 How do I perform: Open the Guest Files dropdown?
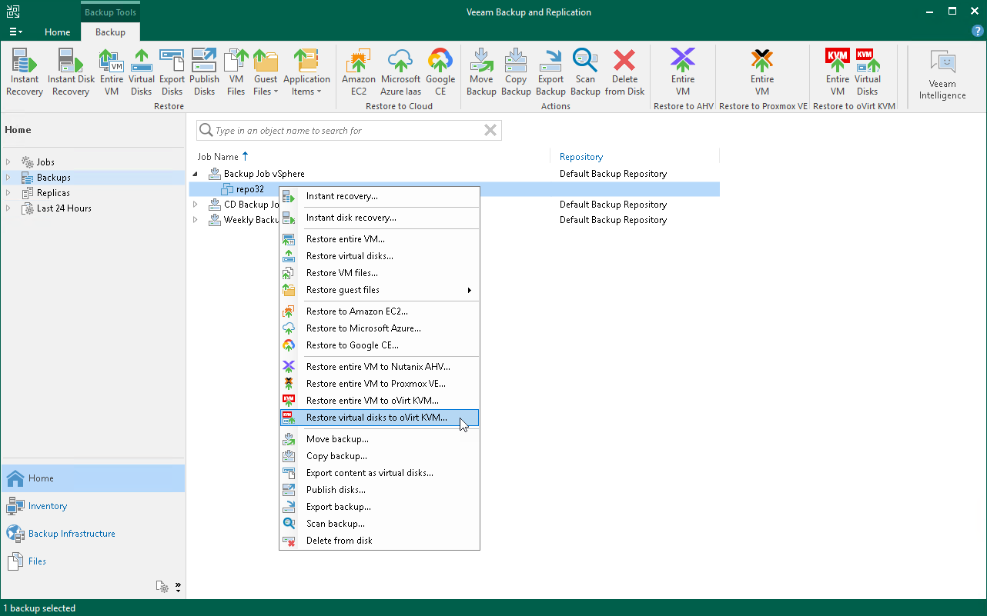point(266,72)
